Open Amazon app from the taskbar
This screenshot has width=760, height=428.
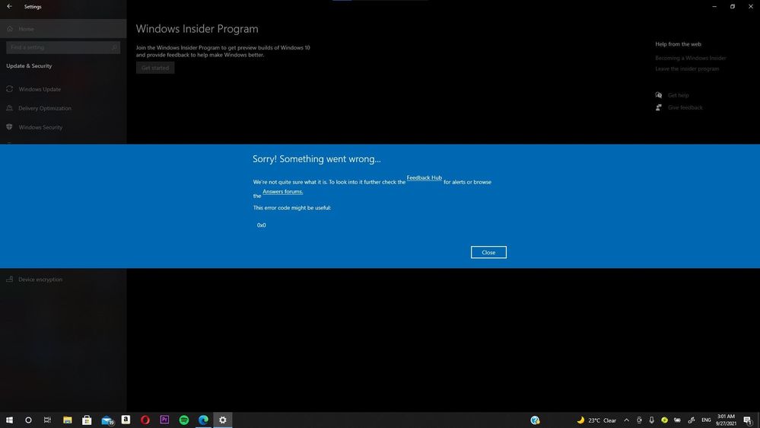pyautogui.click(x=126, y=420)
